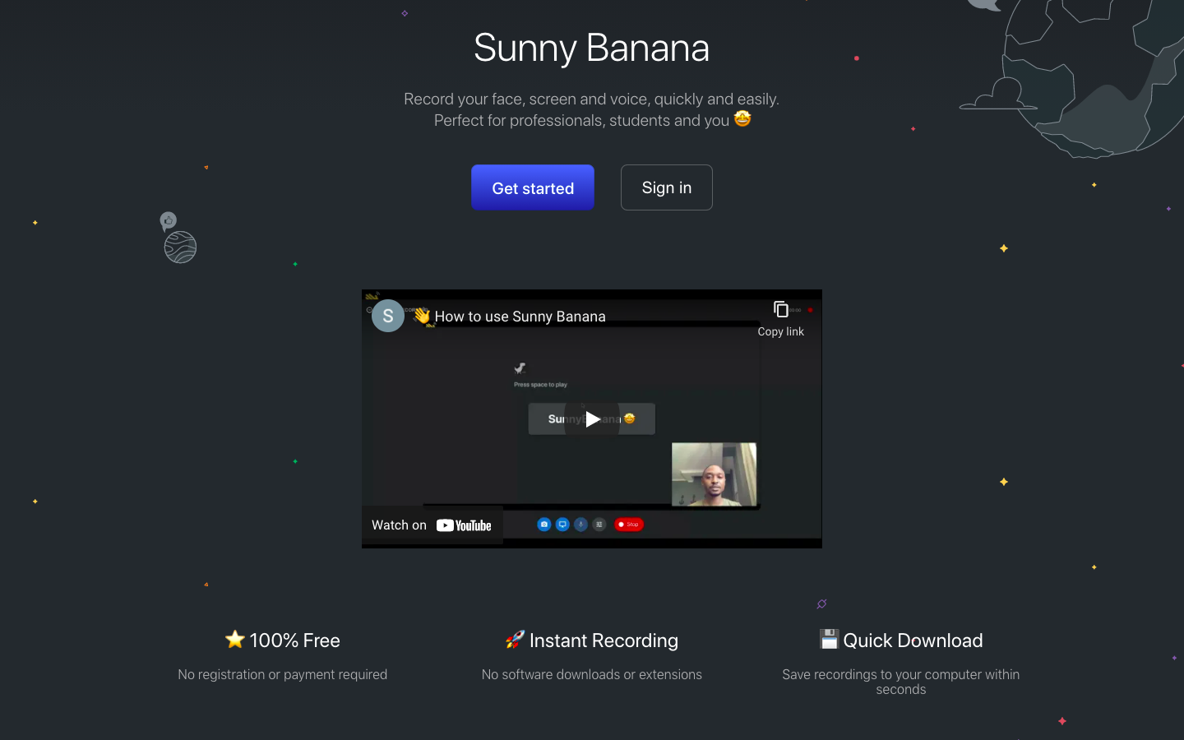Open the video on YouTube
The width and height of the screenshot is (1184, 740).
(432, 525)
